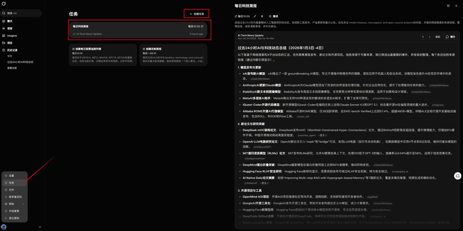463x231 pixels.
Task: Click the Grok logo in sidebar
Action: tap(3, 3)
